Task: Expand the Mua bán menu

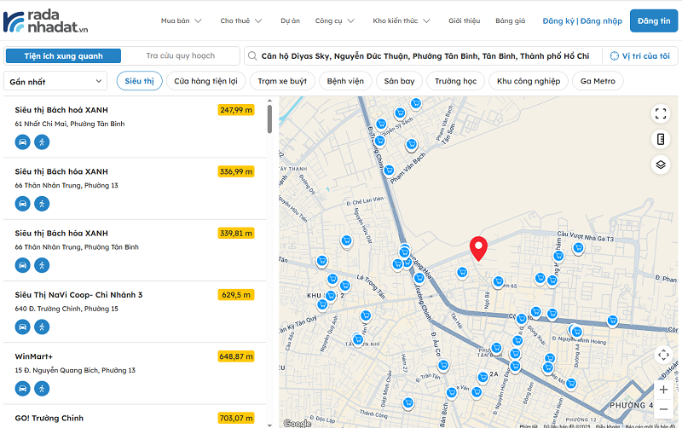Action: (x=180, y=20)
